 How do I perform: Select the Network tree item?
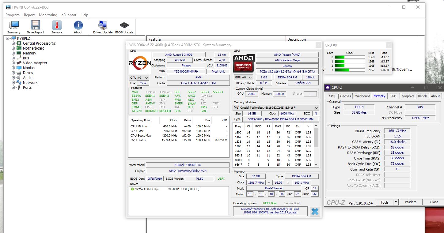[x=30, y=83]
